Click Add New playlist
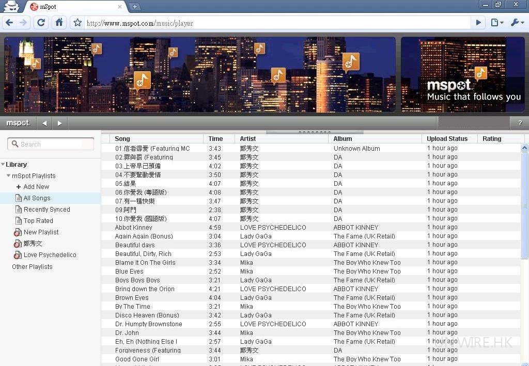The height and width of the screenshot is (366, 529). pyautogui.click(x=36, y=187)
